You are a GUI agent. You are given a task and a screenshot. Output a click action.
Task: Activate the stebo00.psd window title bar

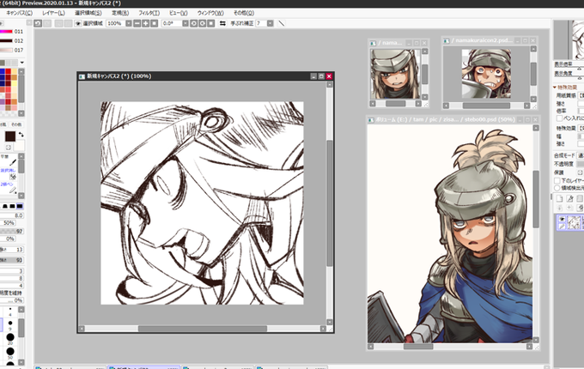tap(453, 120)
